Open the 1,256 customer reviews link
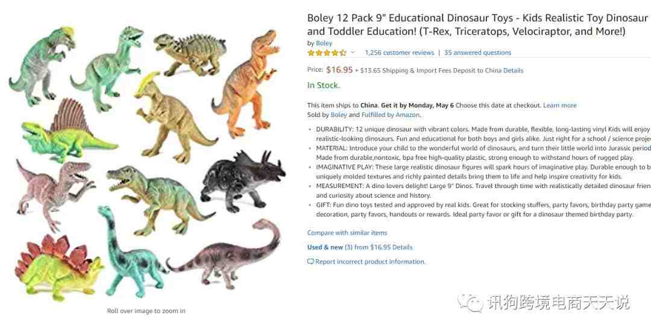The image size is (651, 331). pyautogui.click(x=399, y=52)
